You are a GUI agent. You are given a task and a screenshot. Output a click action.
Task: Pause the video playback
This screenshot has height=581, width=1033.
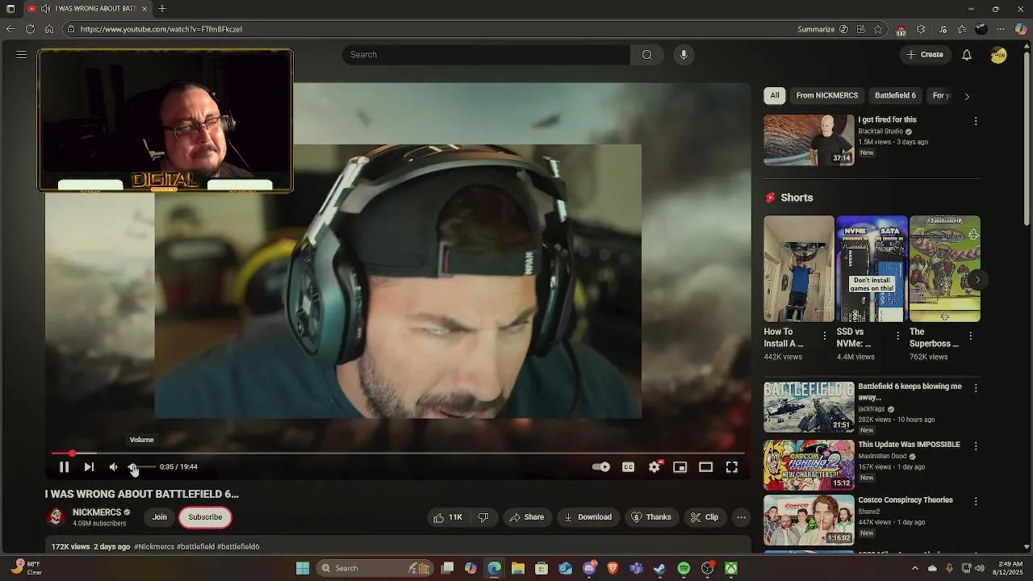(x=64, y=466)
